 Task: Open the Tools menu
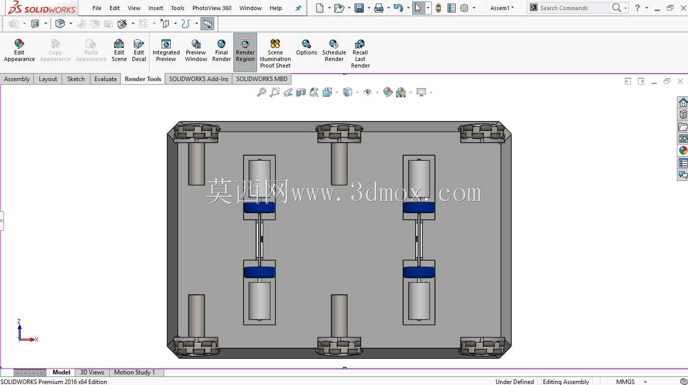click(177, 8)
